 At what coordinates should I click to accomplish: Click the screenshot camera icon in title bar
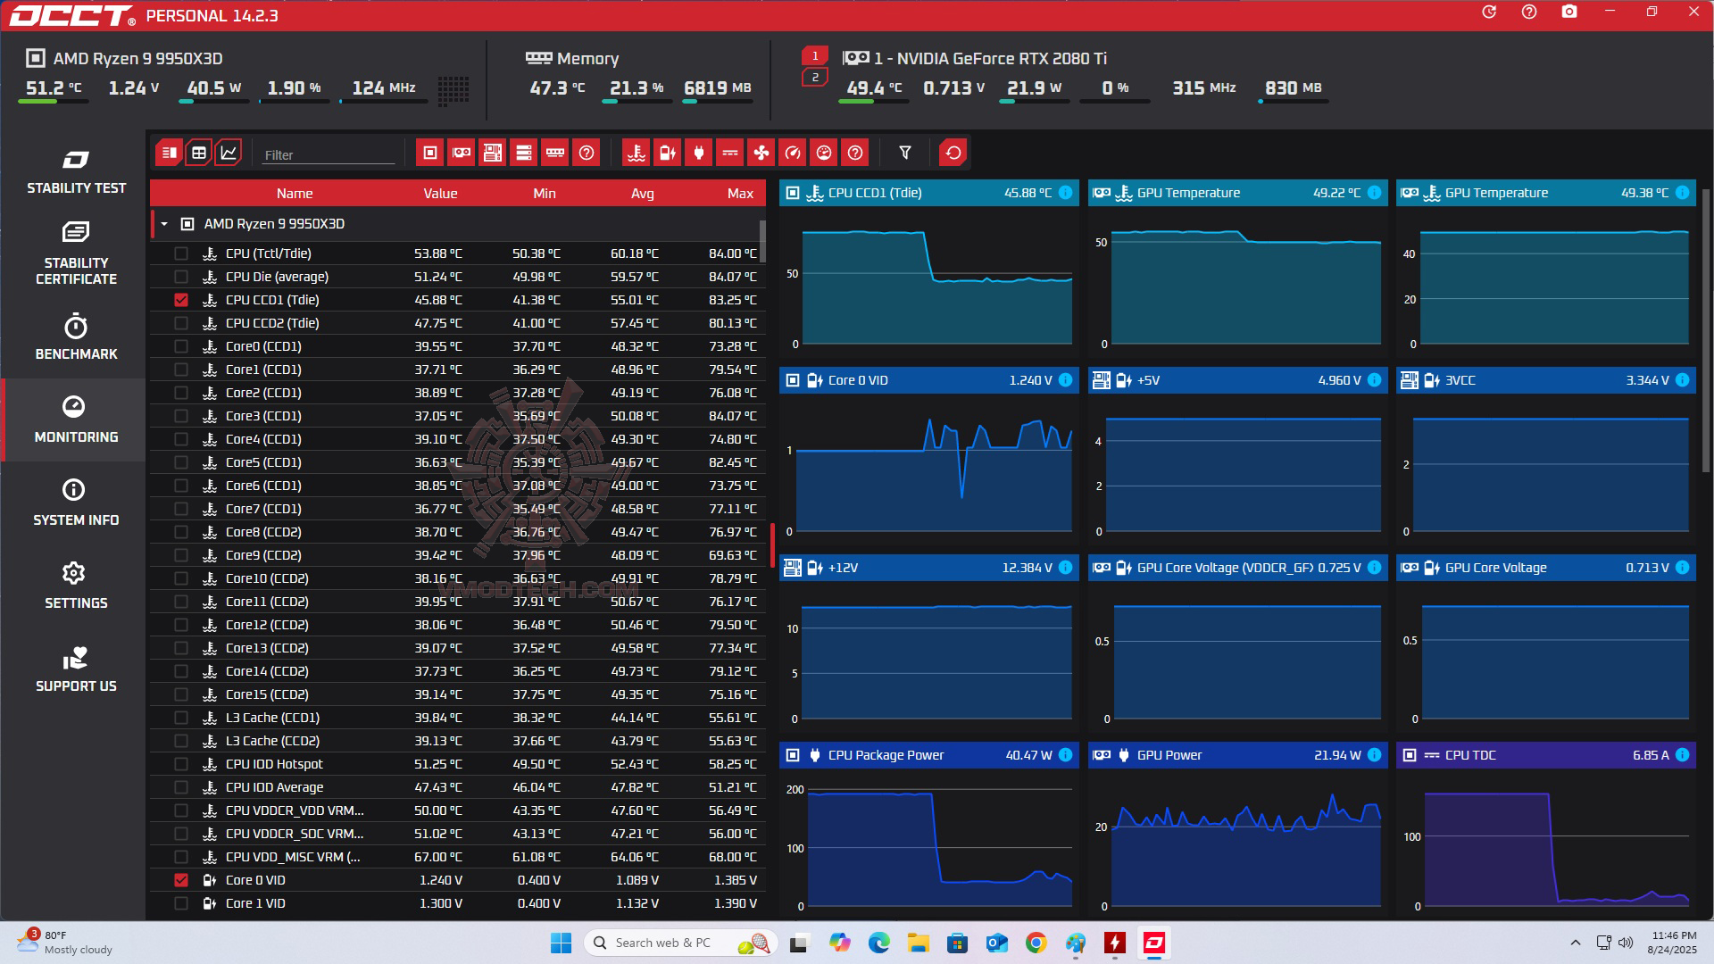(1568, 12)
